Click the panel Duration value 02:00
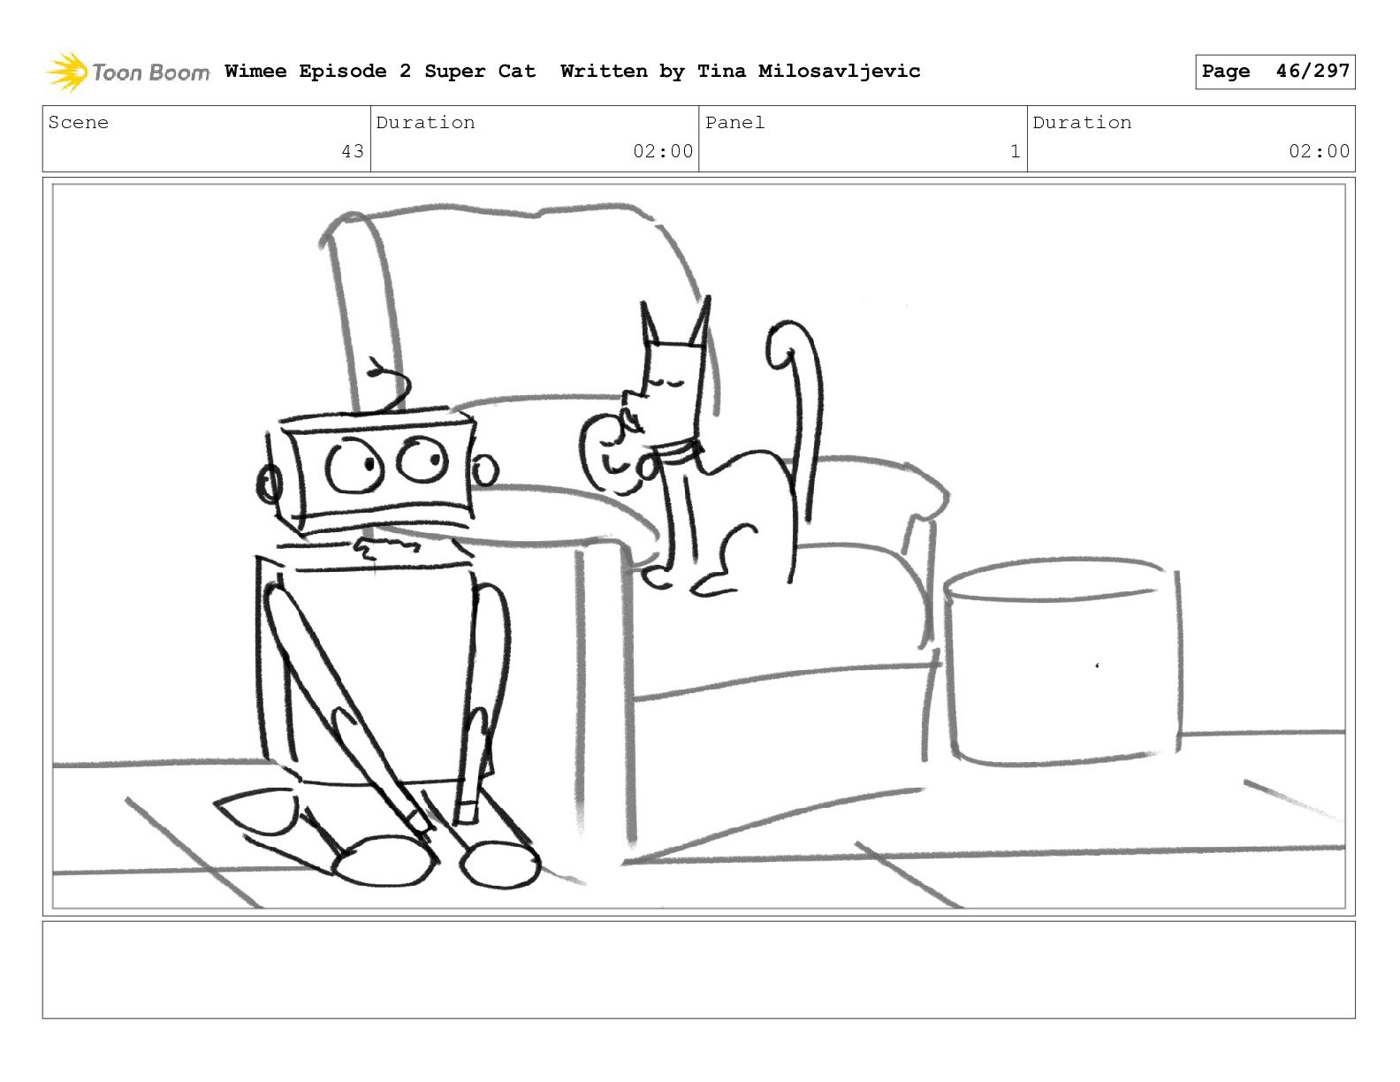The height and width of the screenshot is (1082, 1400). pyautogui.click(x=1319, y=151)
